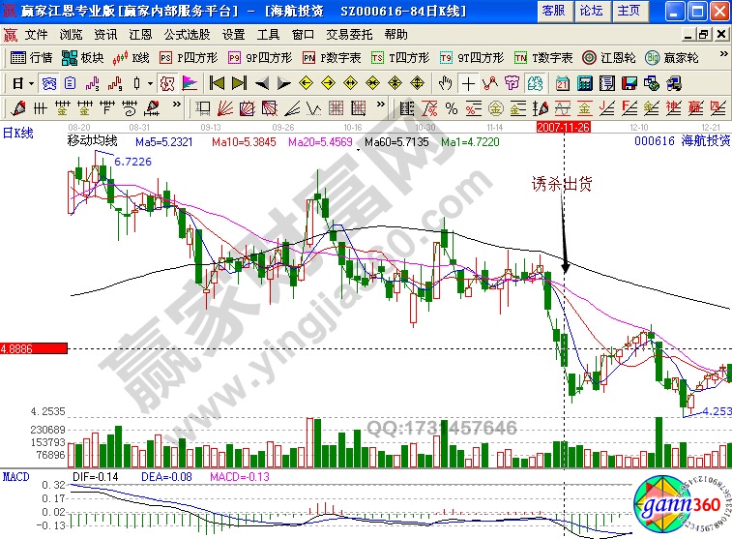Viewport: 732px width, 539px height.
Task: Open the 板块 sector panel
Action: click(86, 57)
